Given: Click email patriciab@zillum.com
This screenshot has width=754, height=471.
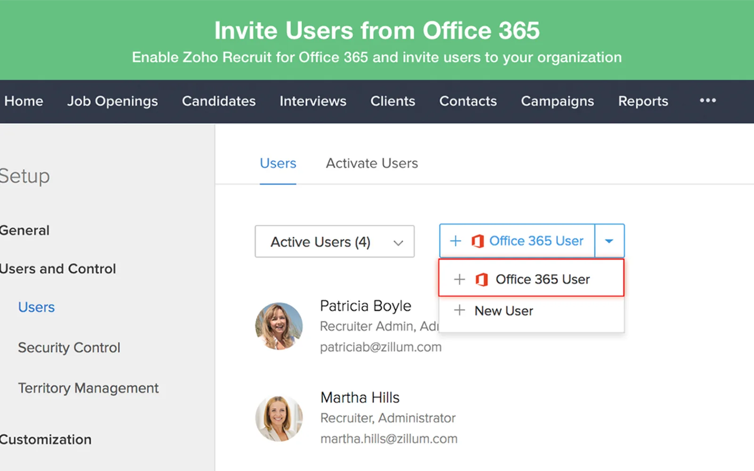Looking at the screenshot, I should (381, 347).
